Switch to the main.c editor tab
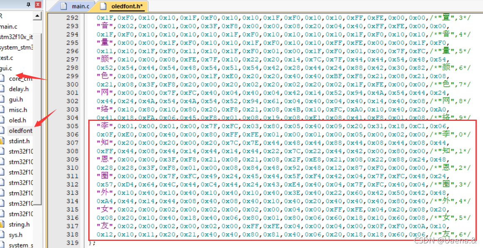The height and width of the screenshot is (248, 483). pos(76,6)
